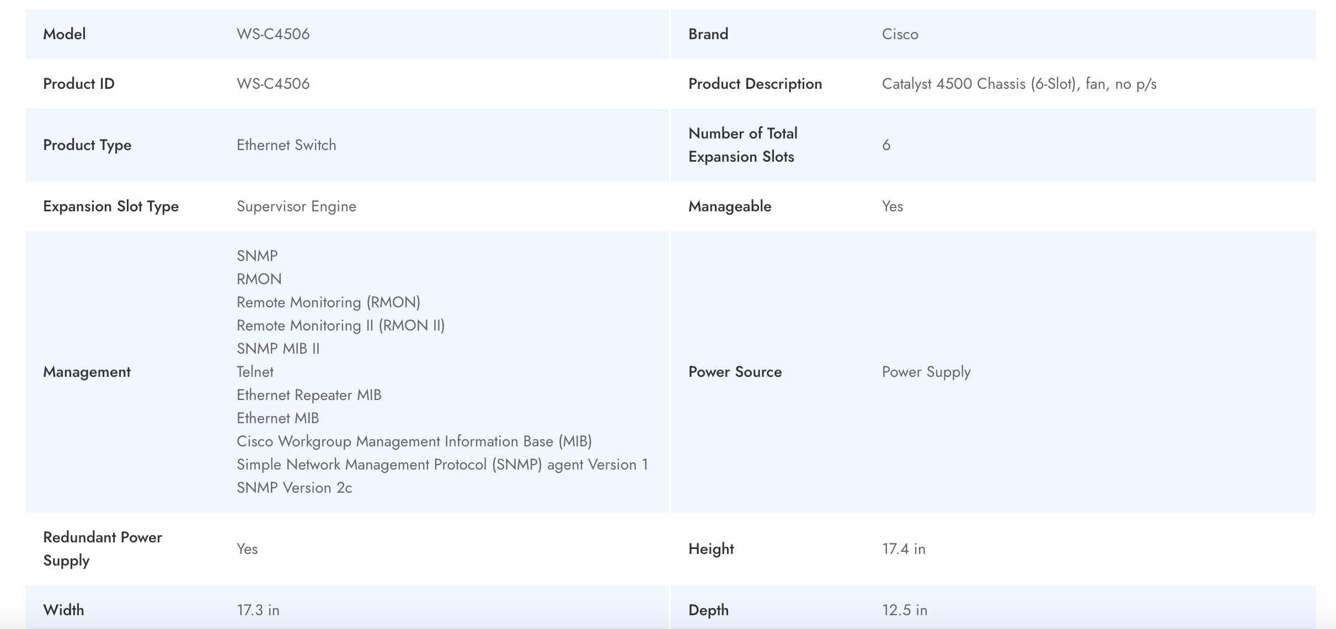Image resolution: width=1336 pixels, height=629 pixels.
Task: Click the Width value 17.3 in
Action: coord(258,610)
